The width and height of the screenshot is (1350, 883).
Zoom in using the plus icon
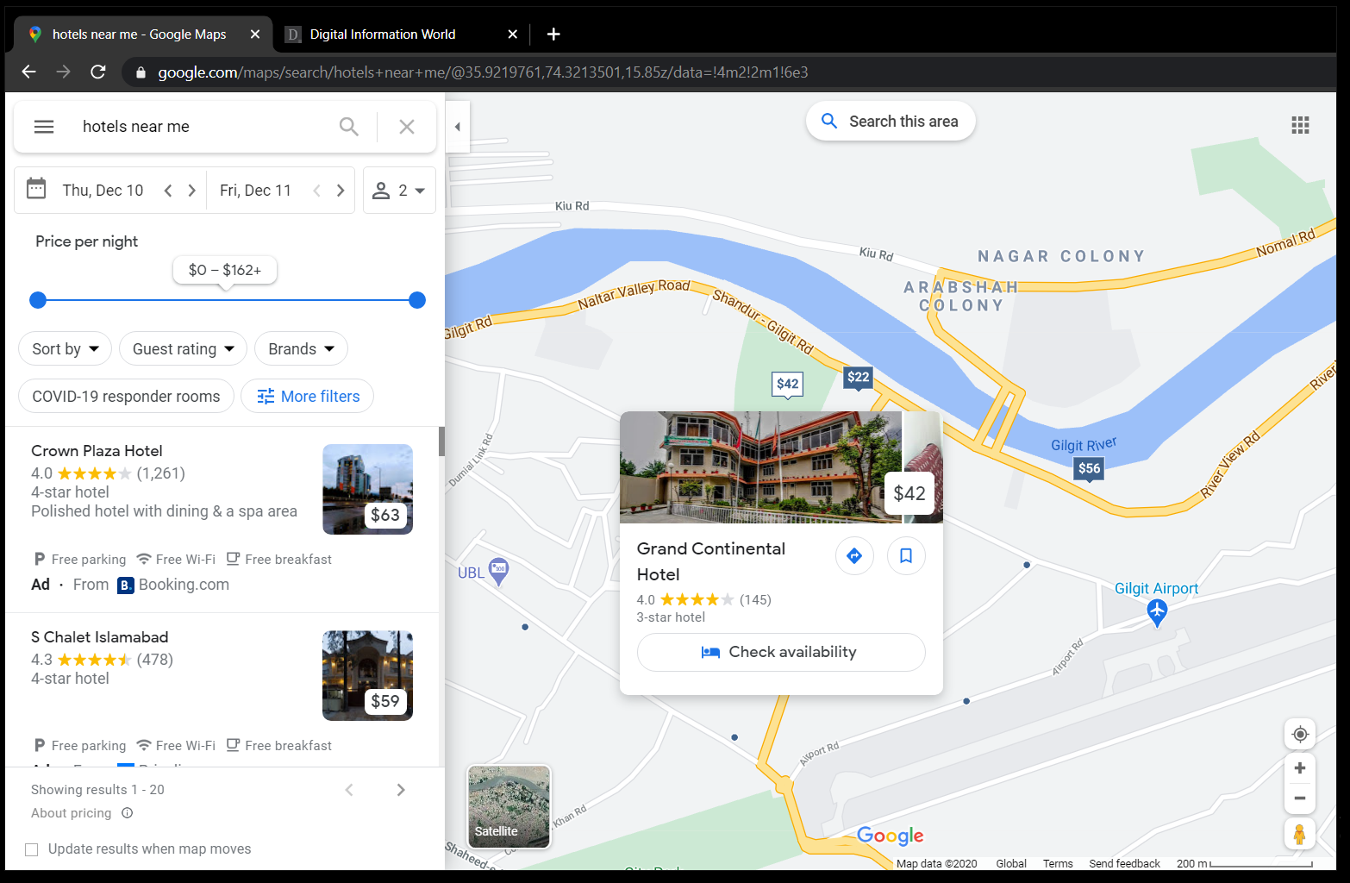[x=1299, y=767]
